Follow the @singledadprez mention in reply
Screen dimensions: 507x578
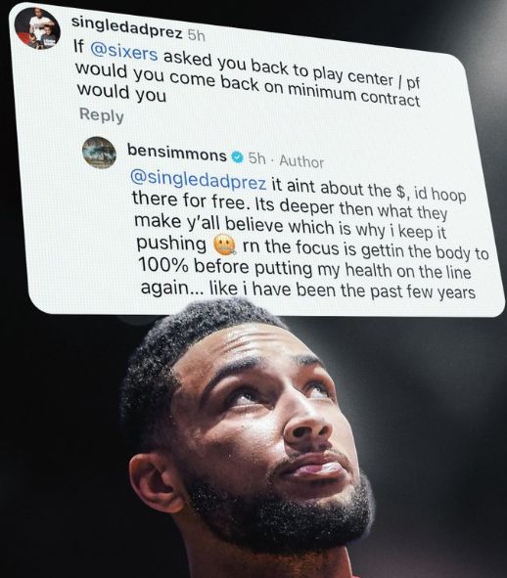pyautogui.click(x=198, y=179)
